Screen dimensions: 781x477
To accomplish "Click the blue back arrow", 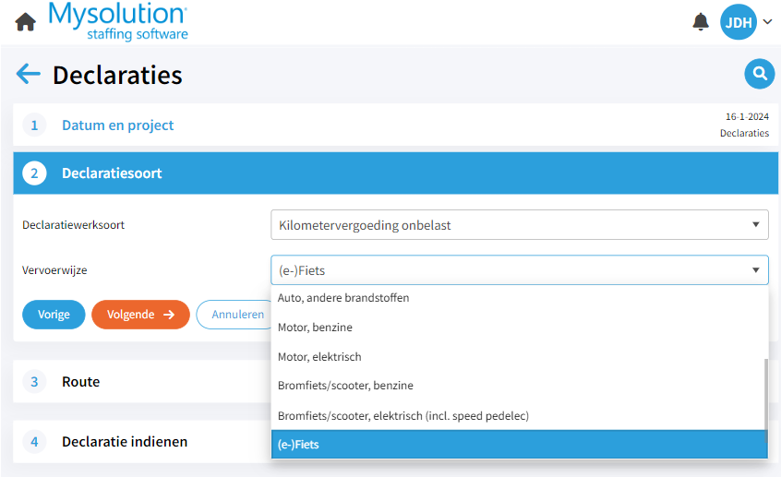I will [x=29, y=74].
